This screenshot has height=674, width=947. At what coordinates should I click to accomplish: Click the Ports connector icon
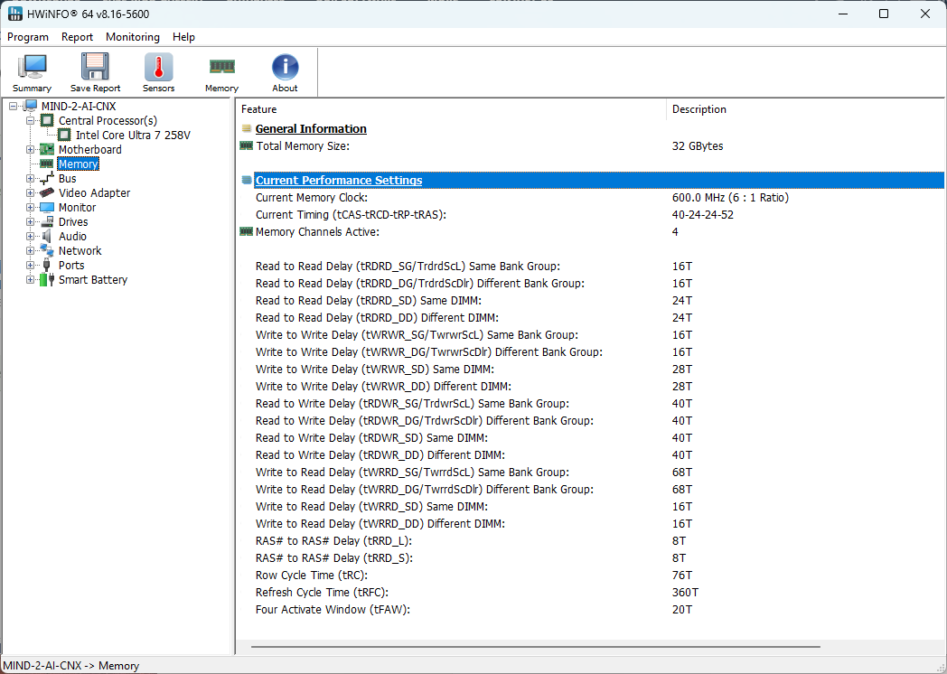click(47, 265)
